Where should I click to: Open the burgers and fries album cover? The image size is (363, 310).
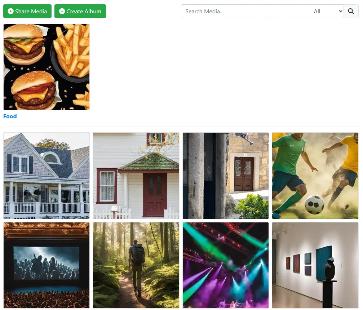(x=47, y=67)
